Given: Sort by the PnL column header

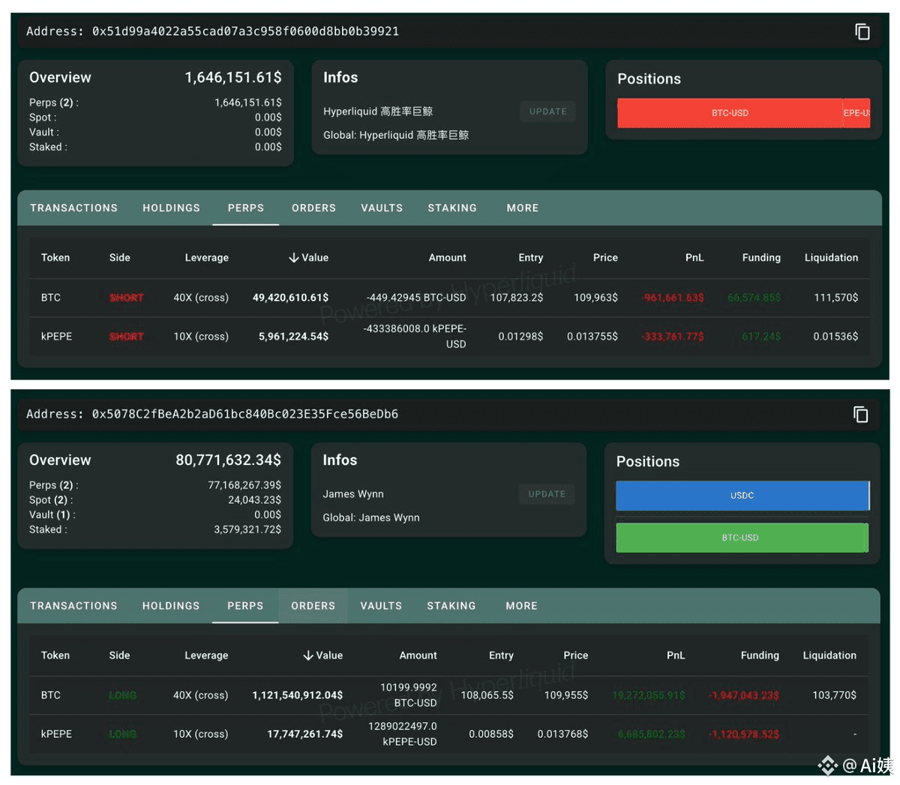Looking at the screenshot, I should coord(694,257).
